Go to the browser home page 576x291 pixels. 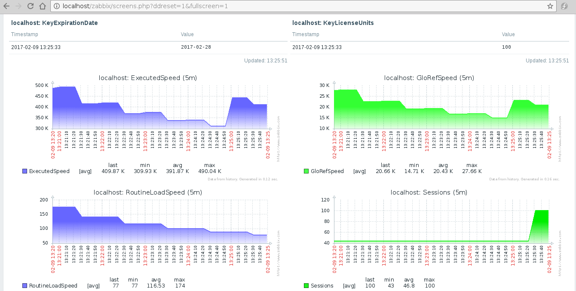point(42,6)
